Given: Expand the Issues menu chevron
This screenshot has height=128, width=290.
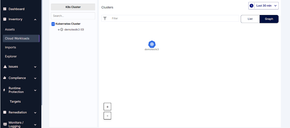Looking at the screenshot, I should [x=35, y=67].
